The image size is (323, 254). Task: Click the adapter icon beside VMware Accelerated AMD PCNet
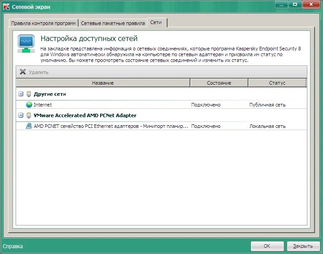[29, 115]
